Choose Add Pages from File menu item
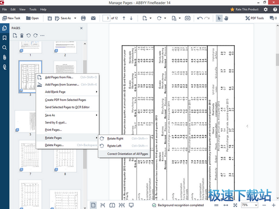The image size is (279, 209). (67, 77)
